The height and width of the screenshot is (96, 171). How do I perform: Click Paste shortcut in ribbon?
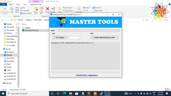tap(26, 13)
